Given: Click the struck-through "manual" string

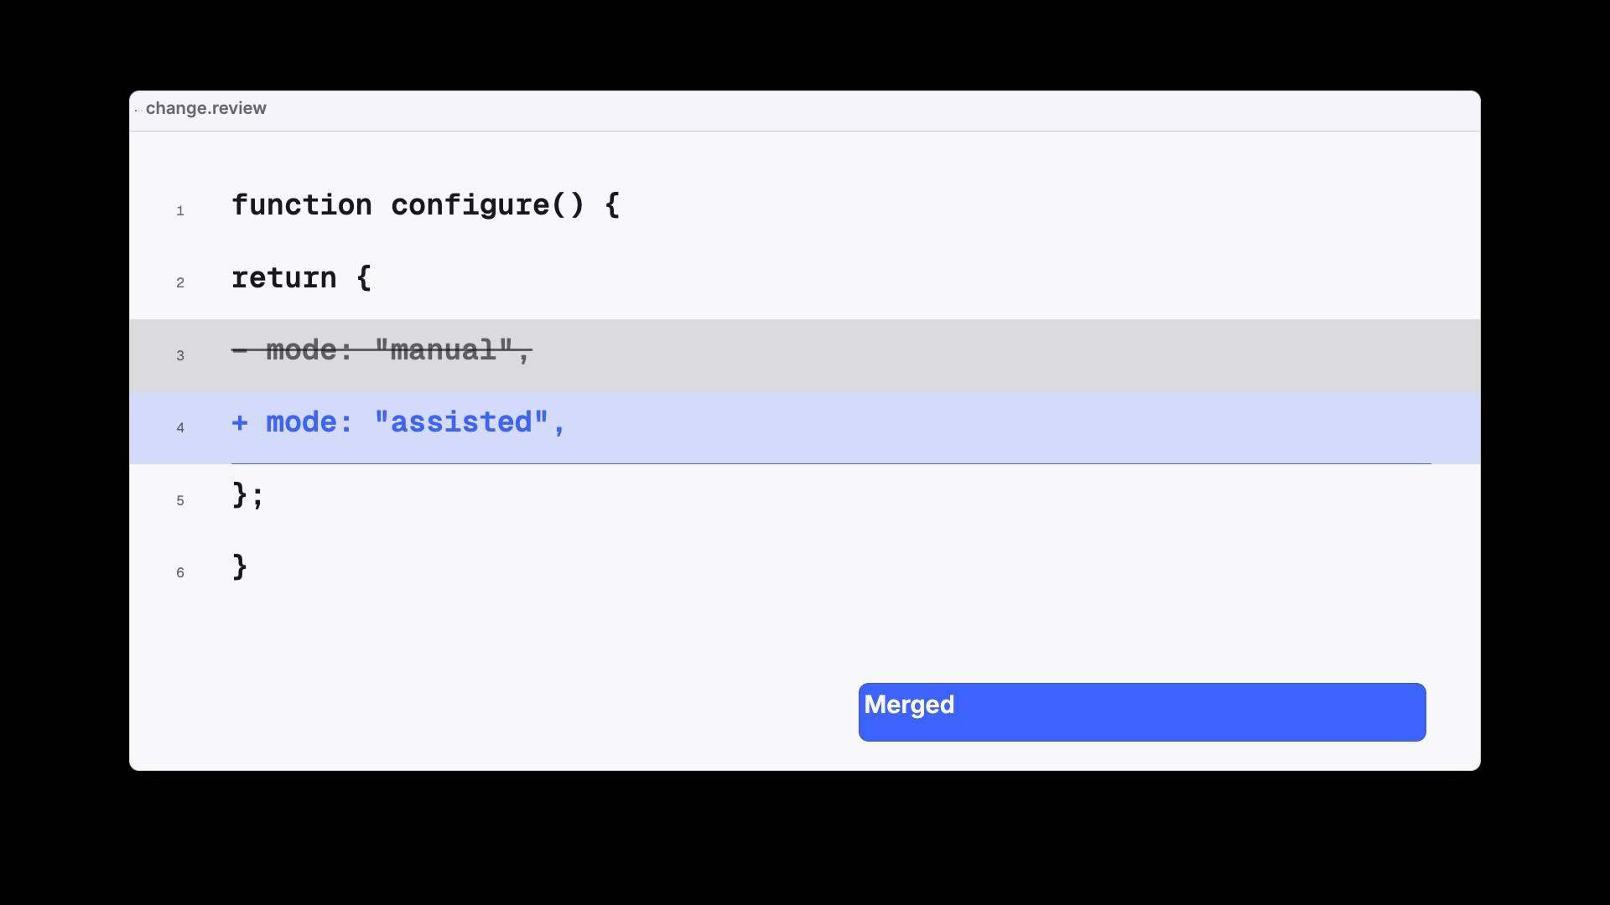Looking at the screenshot, I should [x=444, y=350].
